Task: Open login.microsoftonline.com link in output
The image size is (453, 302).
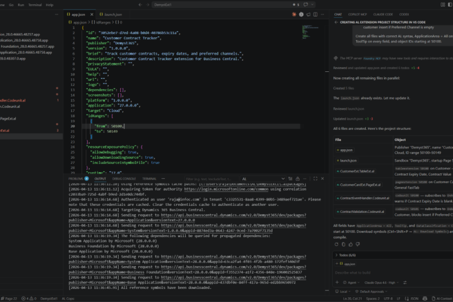Action: coord(226,189)
